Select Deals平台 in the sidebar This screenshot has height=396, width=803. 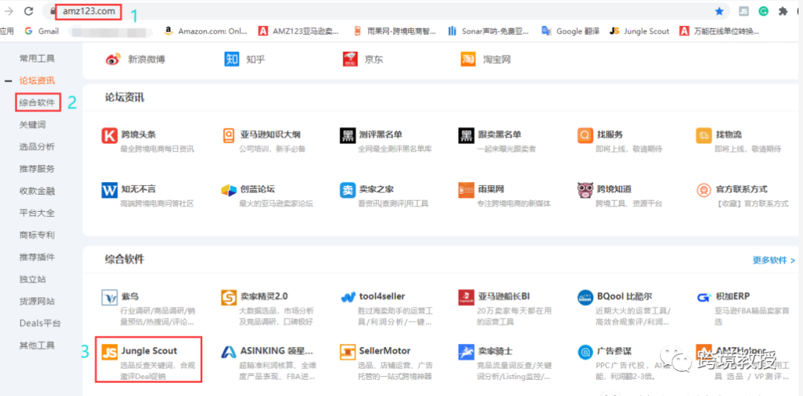pos(40,323)
